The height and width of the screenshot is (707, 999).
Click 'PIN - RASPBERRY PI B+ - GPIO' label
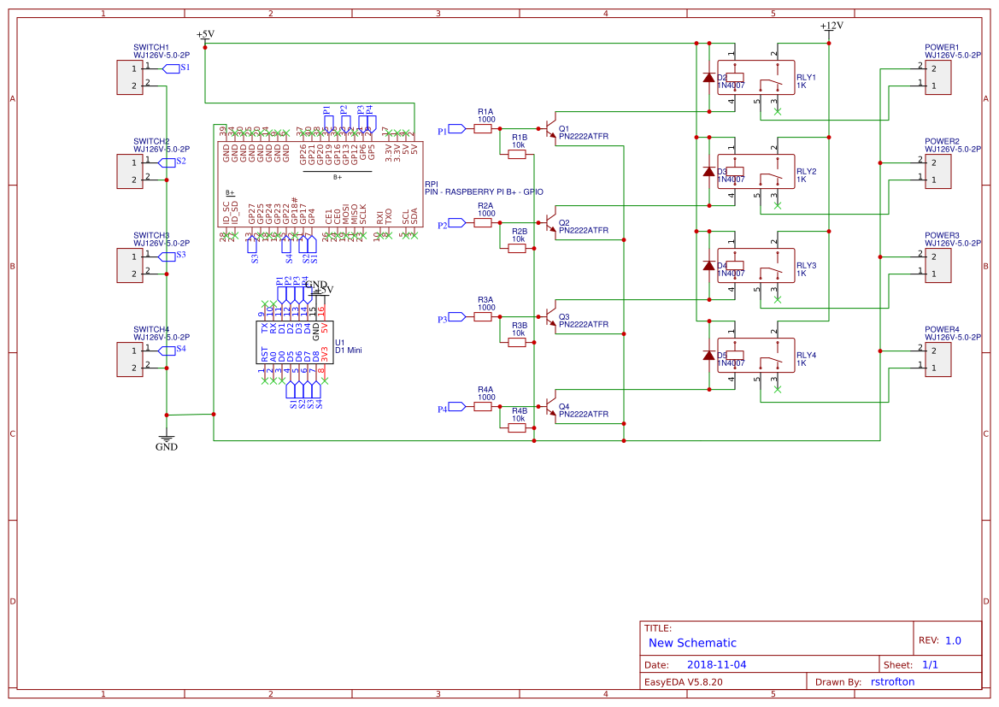485,191
